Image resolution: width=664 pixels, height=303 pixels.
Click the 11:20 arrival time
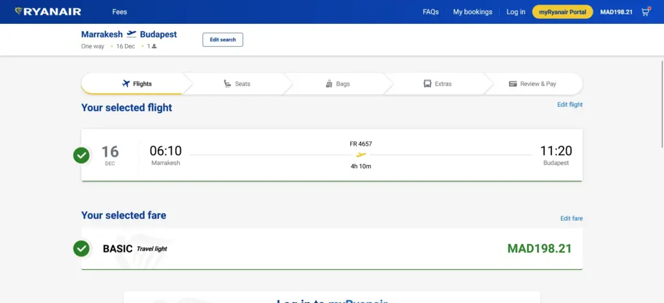[556, 151]
